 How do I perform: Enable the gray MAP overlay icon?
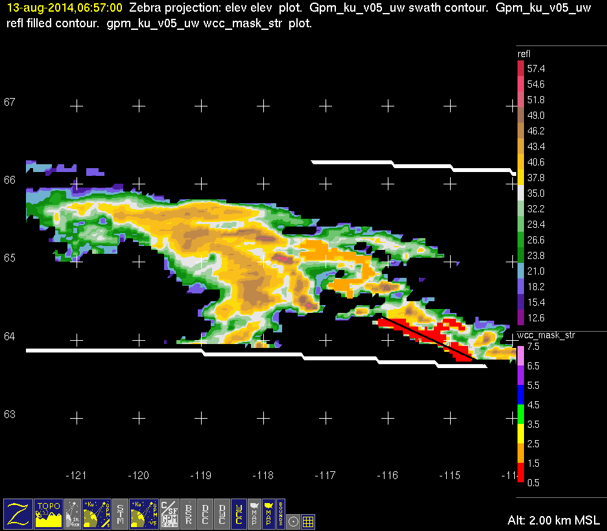(x=254, y=513)
